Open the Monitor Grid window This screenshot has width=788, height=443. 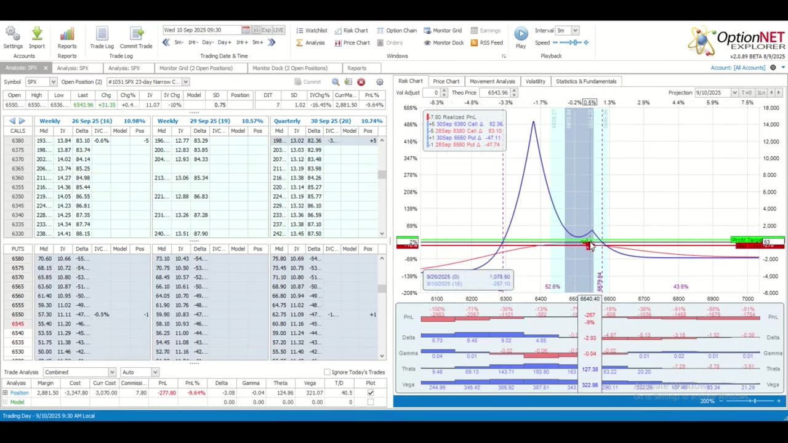(442, 30)
